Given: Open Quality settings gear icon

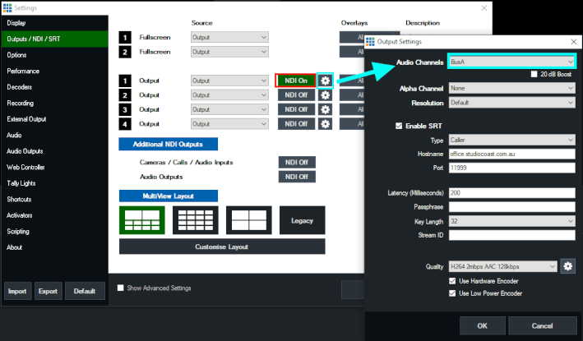Looking at the screenshot, I should (x=567, y=266).
